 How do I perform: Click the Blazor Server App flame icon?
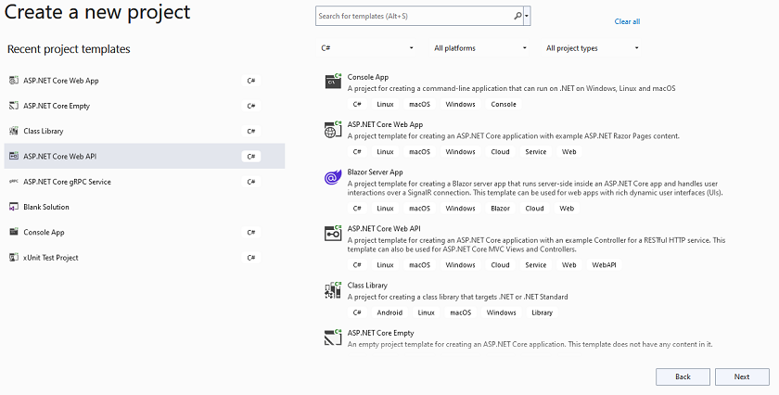[332, 177]
